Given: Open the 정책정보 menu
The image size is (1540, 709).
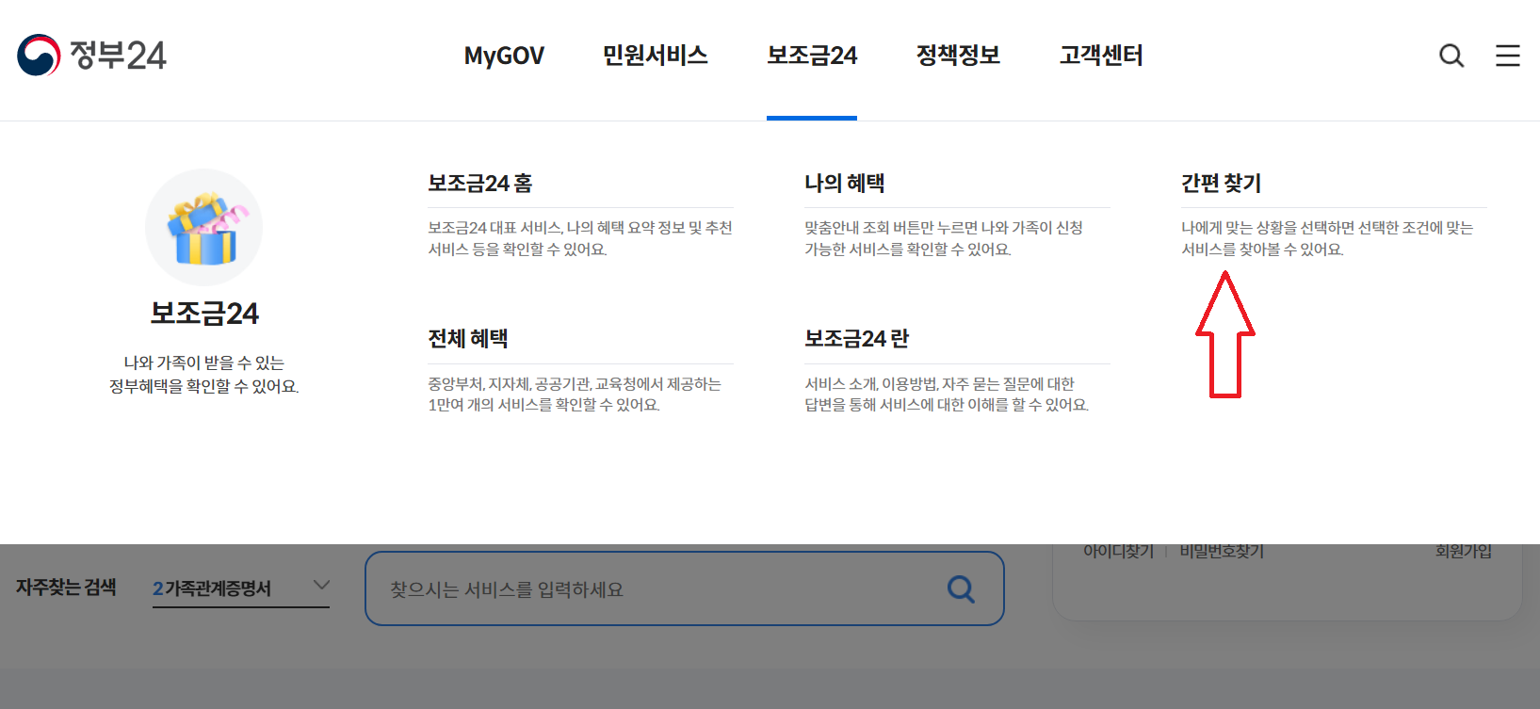Looking at the screenshot, I should 958,56.
